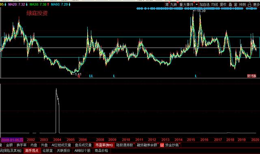
Task: Select the 换手率 indicator tab
Action: coord(22,145)
